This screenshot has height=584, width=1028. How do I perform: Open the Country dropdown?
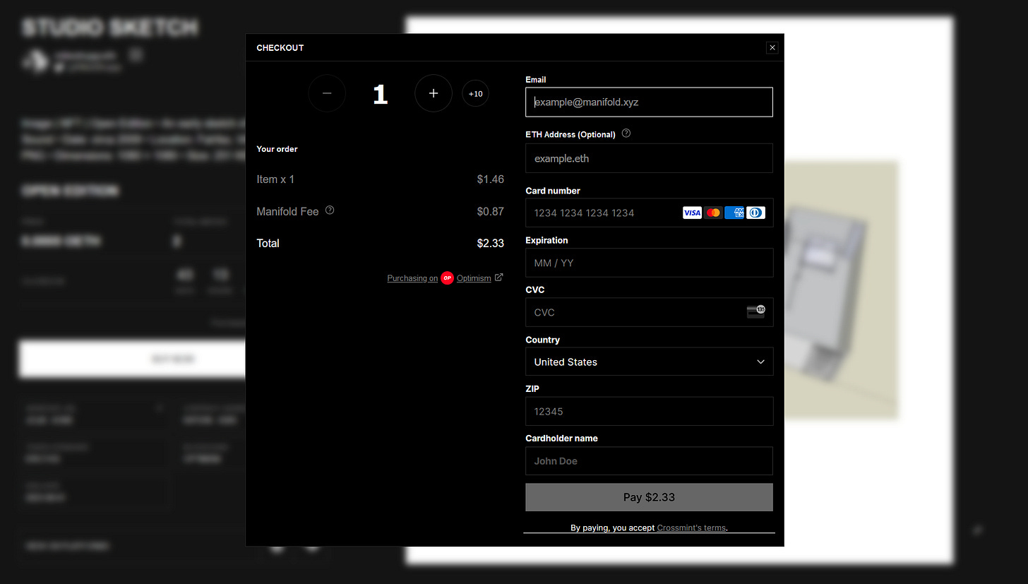pos(649,362)
